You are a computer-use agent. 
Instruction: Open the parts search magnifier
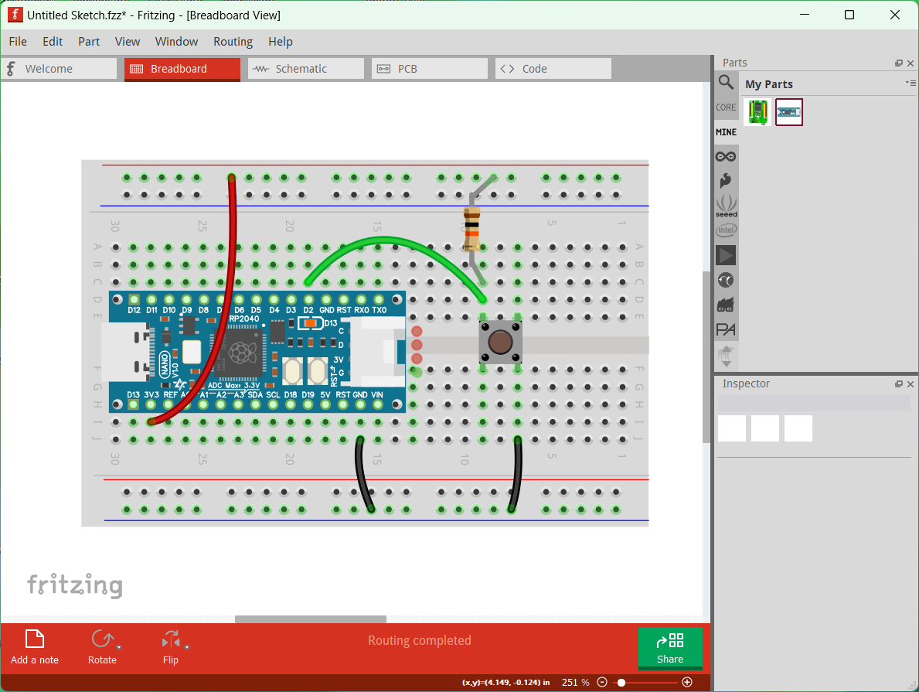(726, 83)
